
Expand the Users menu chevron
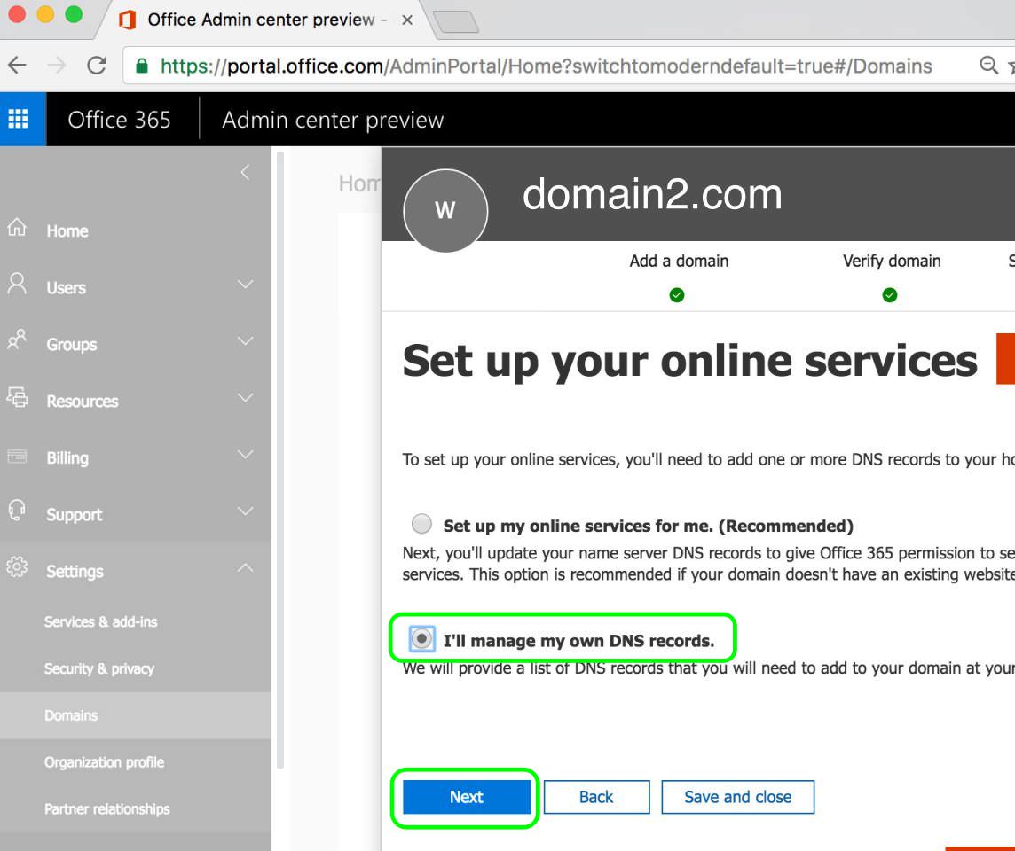coord(246,285)
